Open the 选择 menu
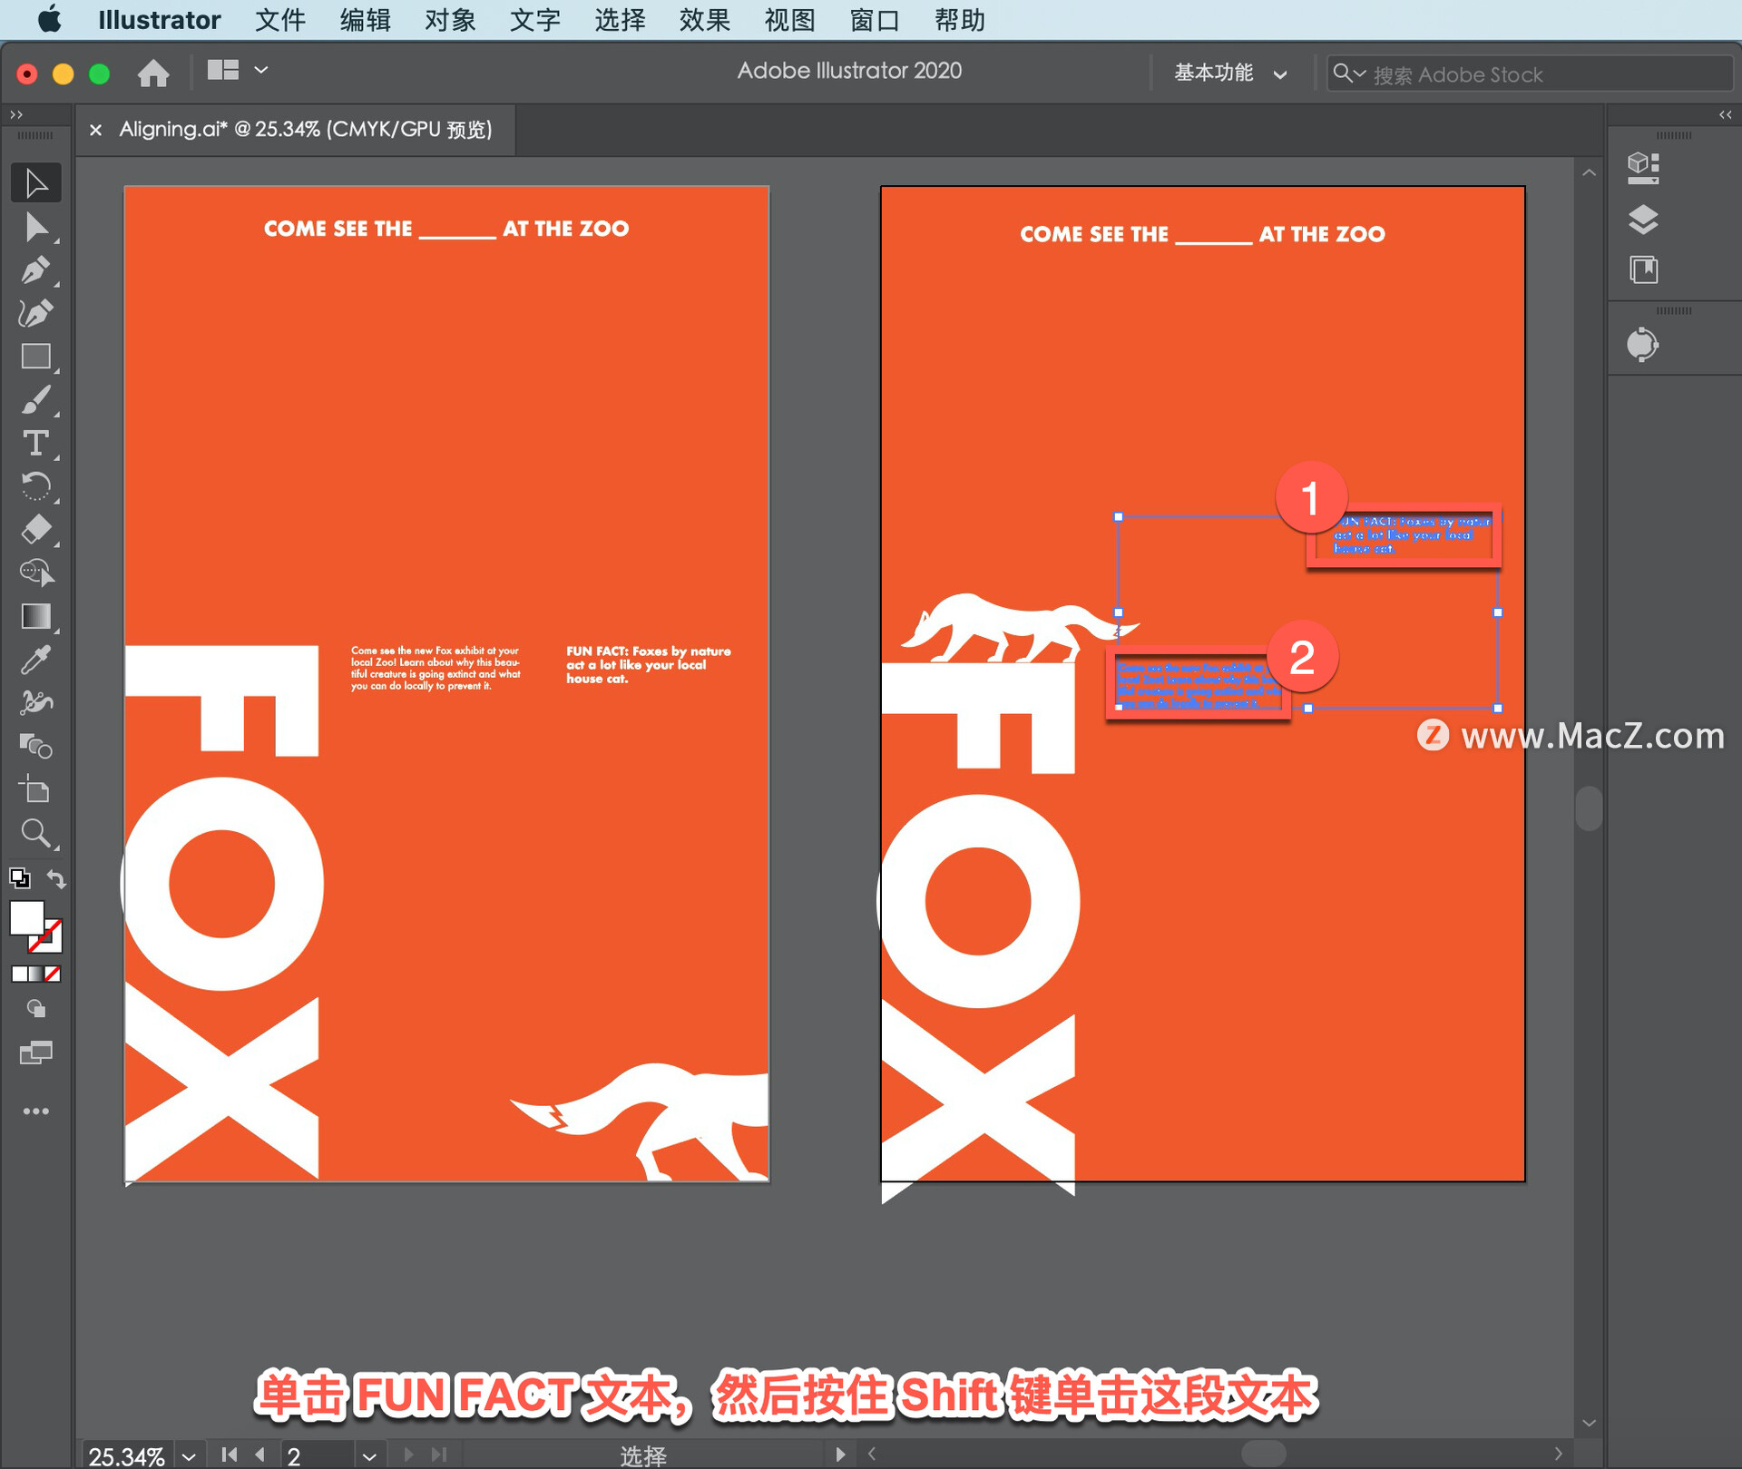This screenshot has width=1742, height=1469. click(x=621, y=19)
